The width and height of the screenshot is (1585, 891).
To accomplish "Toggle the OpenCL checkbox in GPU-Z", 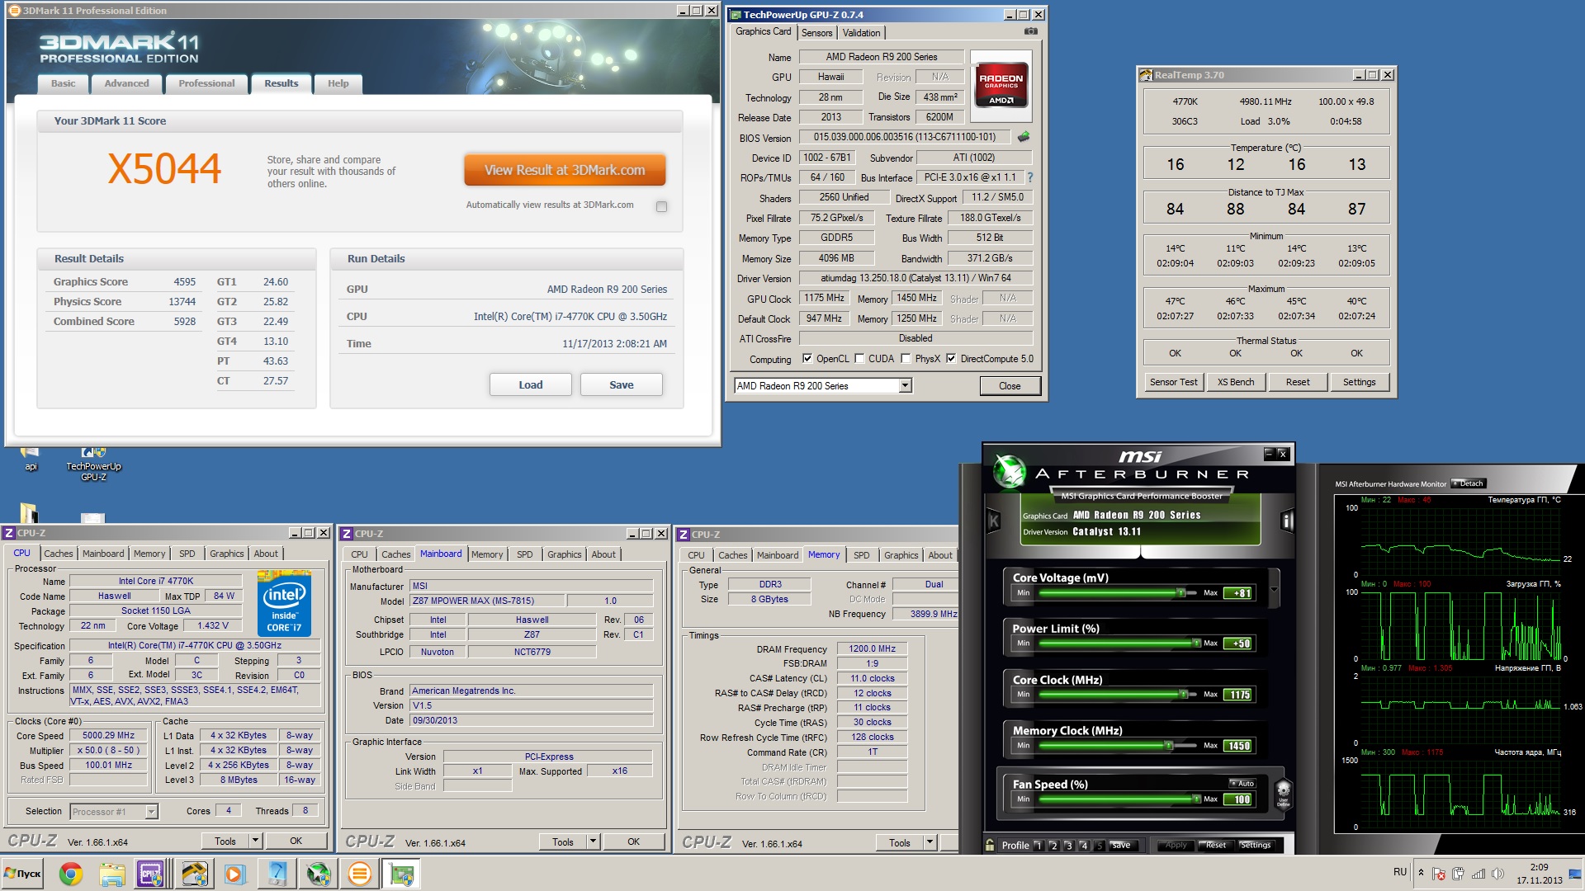I will (807, 359).
